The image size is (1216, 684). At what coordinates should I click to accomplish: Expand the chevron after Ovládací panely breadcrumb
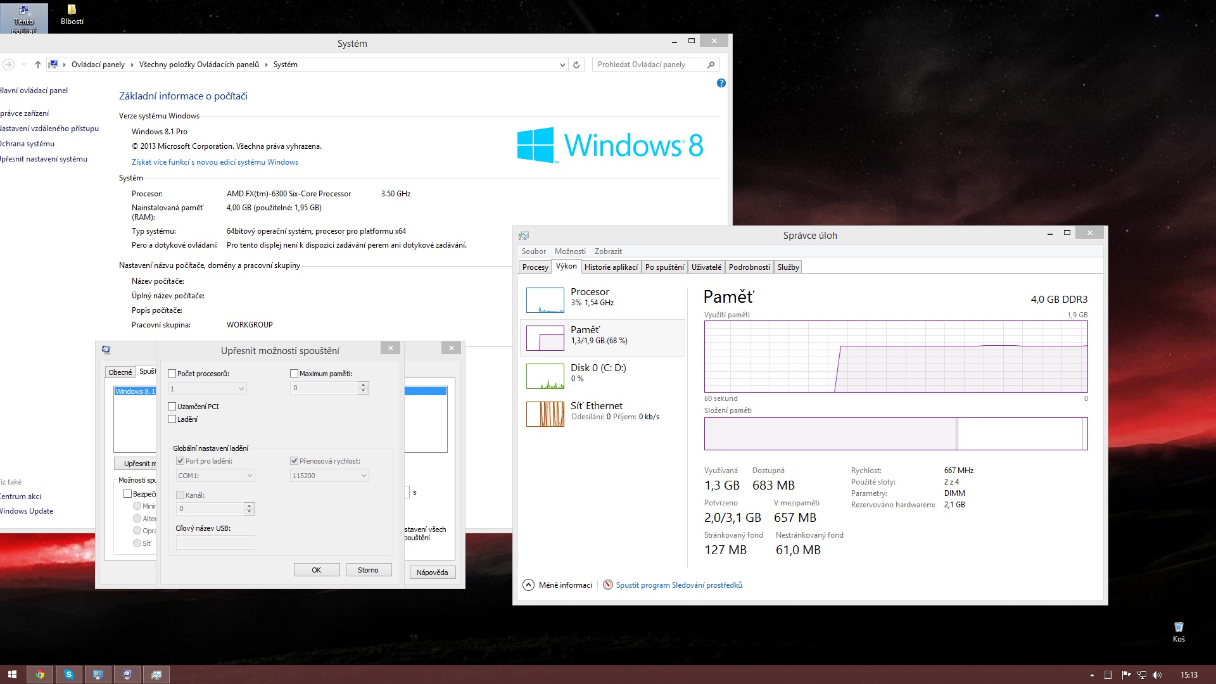(x=132, y=65)
